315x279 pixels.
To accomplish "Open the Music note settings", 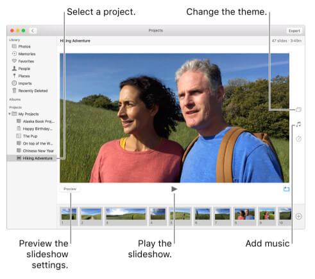I will point(298,124).
